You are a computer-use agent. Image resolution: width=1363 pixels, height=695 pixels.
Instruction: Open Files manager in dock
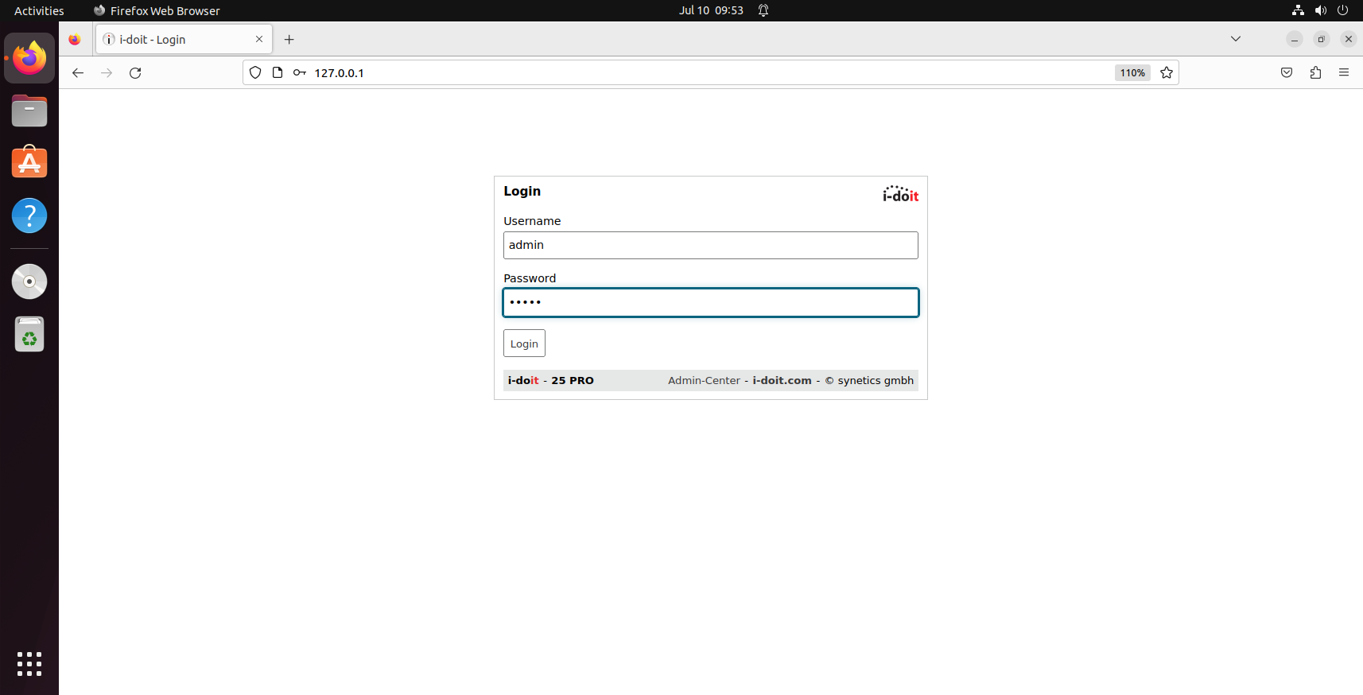click(29, 111)
